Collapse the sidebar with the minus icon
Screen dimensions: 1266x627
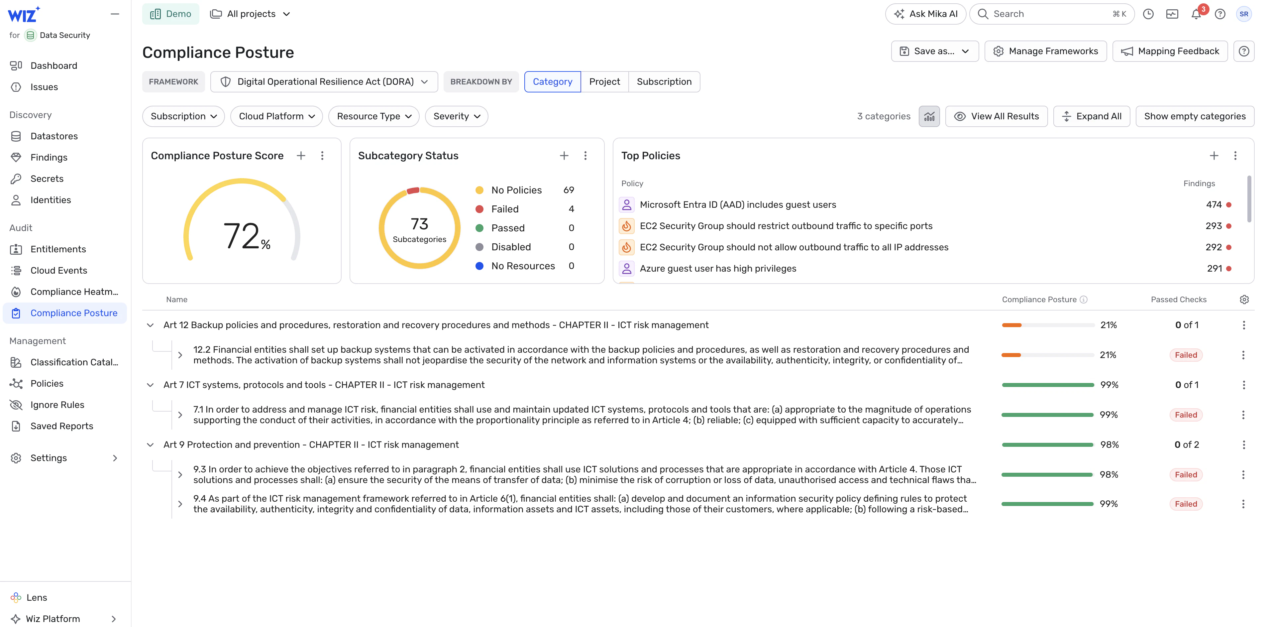point(115,14)
